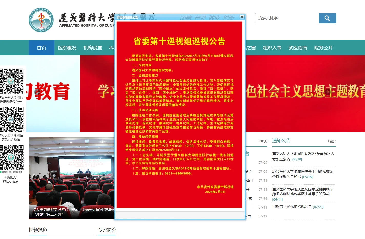Viewport: 365px width, 239px height.
Task: Open 组织人事 menu item
Action: 272,48
